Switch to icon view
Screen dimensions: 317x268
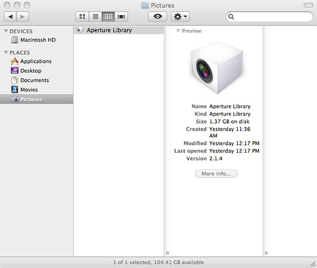82,16
